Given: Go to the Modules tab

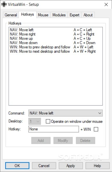Looking at the screenshot, I should pos(59,15).
